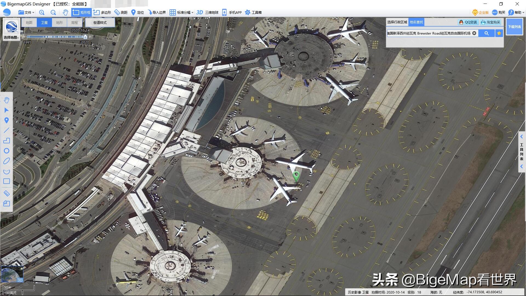Step the imagery timeline backward with left arrow
526x296 pixels.
(x=24, y=37)
